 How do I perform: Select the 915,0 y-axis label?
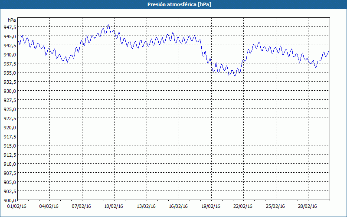click(10, 146)
